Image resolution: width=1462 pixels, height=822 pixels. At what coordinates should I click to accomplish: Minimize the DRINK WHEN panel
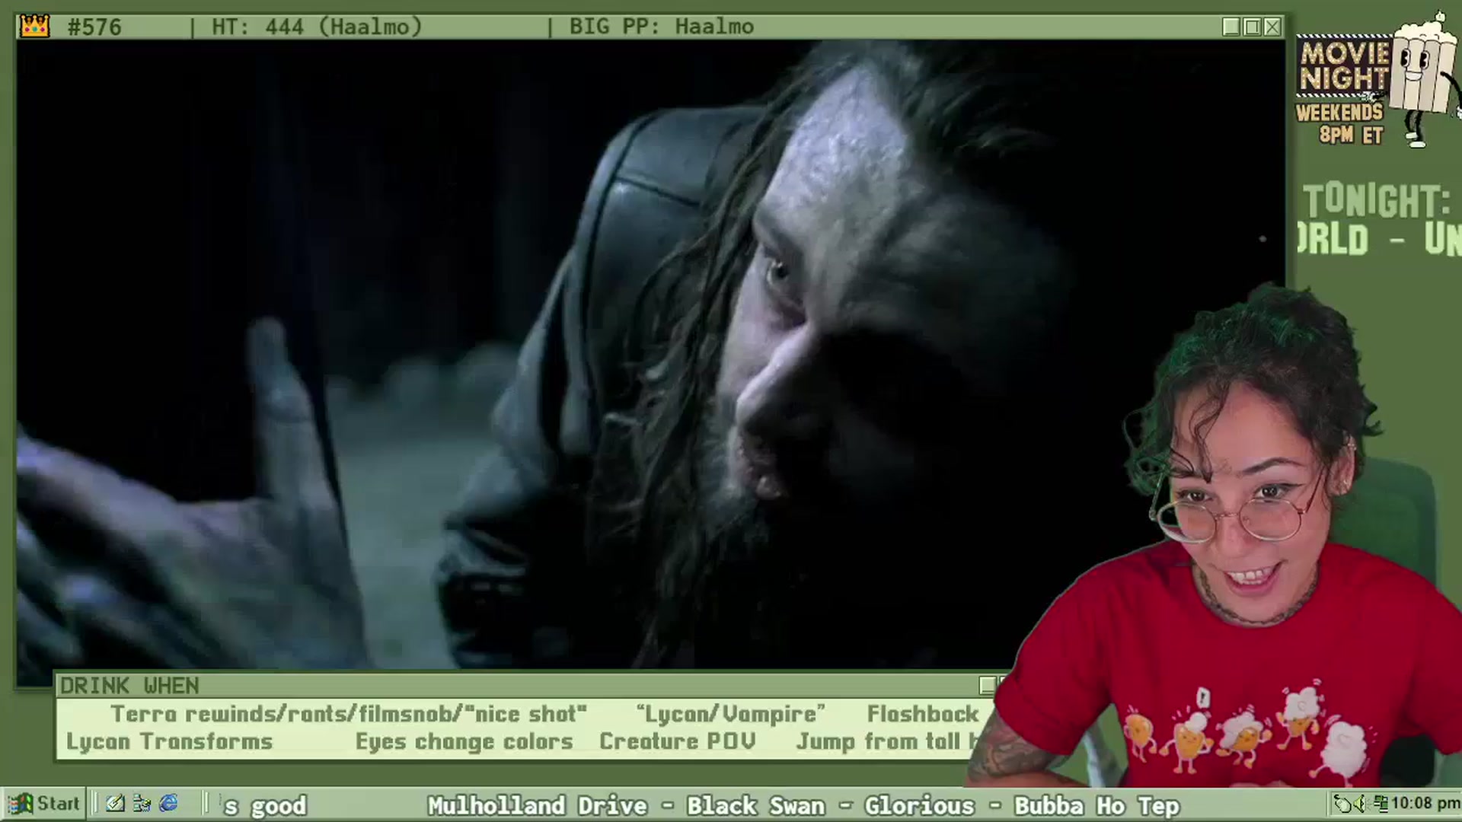tap(988, 686)
